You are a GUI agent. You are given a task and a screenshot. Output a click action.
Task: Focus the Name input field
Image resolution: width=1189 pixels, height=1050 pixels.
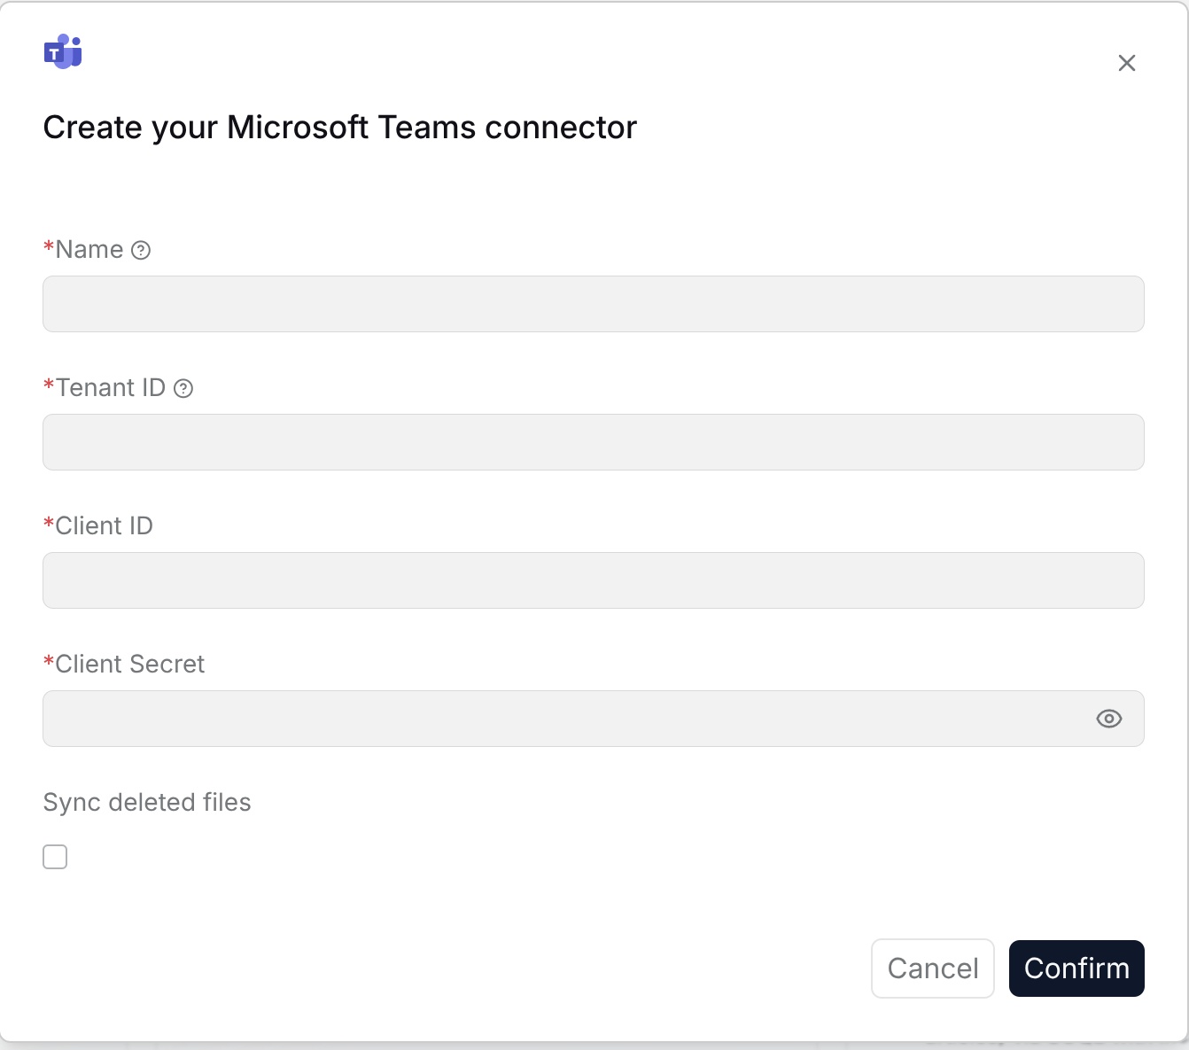(x=594, y=304)
